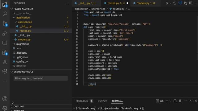Open Run and Debug view icon
198x111 pixels.
tap(5, 33)
